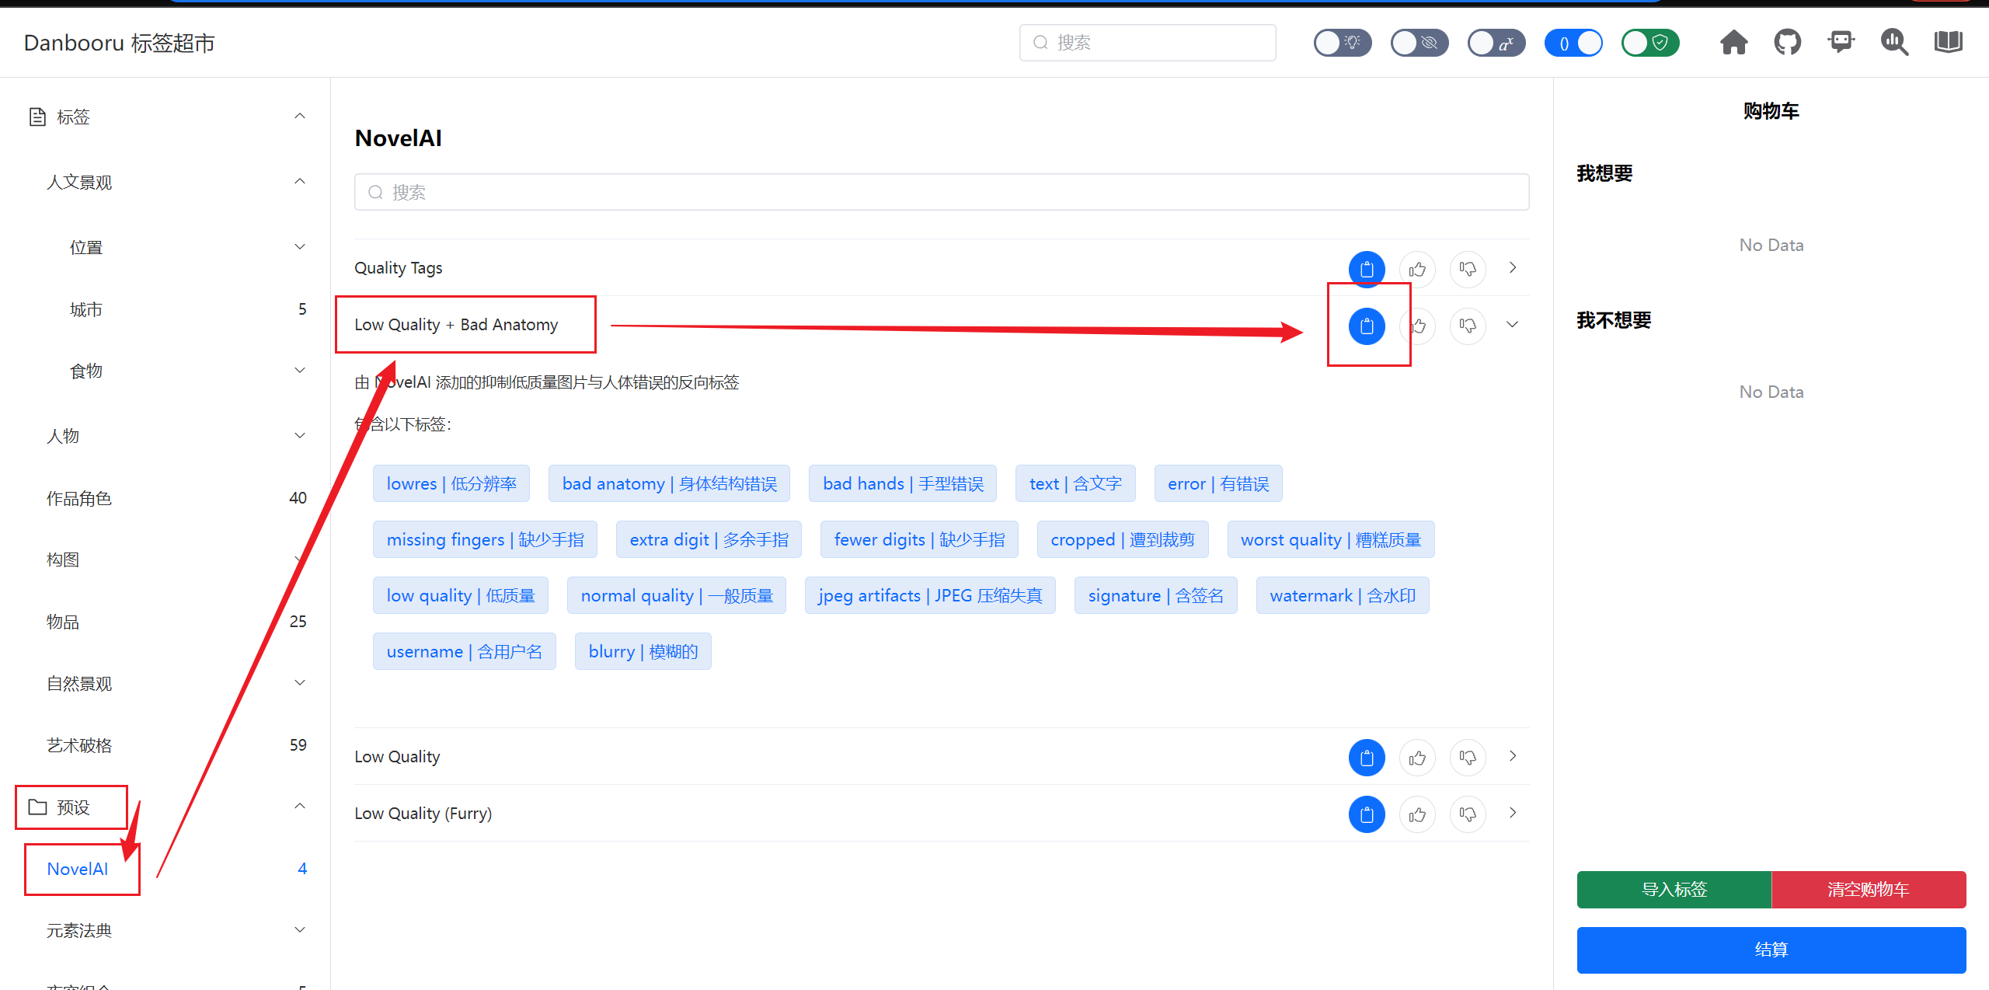
Task: Expand the Low Quality row chevron
Action: click(x=1513, y=756)
